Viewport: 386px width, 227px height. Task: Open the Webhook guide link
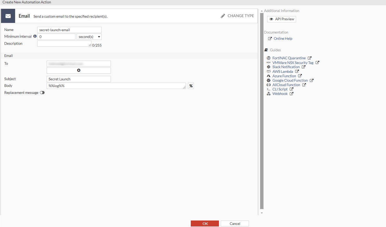tap(280, 94)
